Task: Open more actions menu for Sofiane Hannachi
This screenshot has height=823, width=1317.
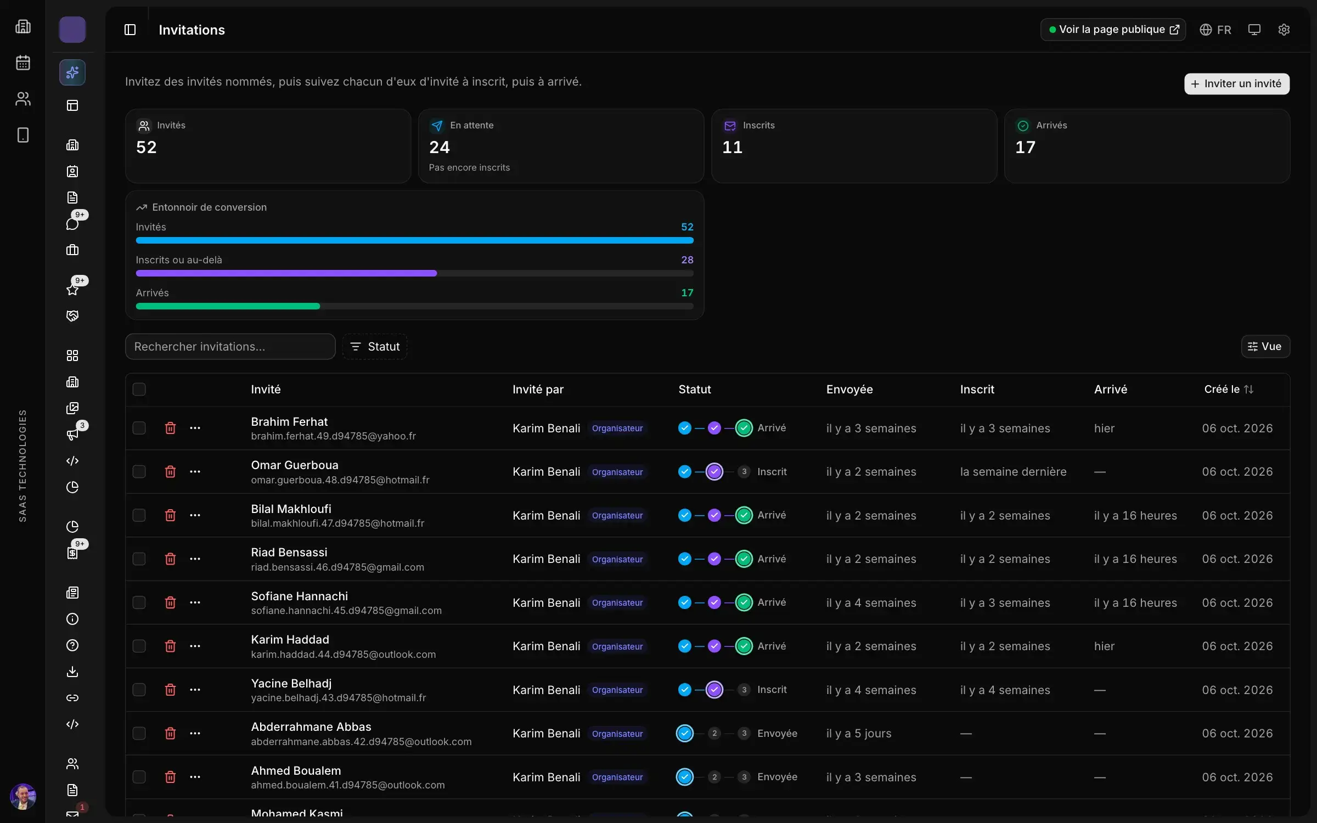Action: tap(195, 602)
